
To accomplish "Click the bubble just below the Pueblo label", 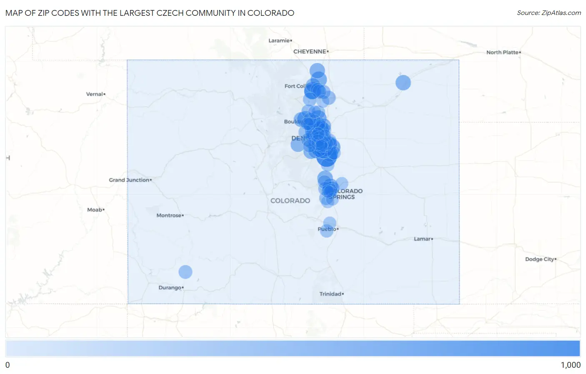I will (x=326, y=231).
